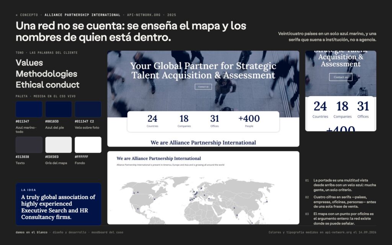Click API-NETWORK.ORG in the header line
Image resolution: width=392 pixels, height=245 pixels.
[144, 15]
